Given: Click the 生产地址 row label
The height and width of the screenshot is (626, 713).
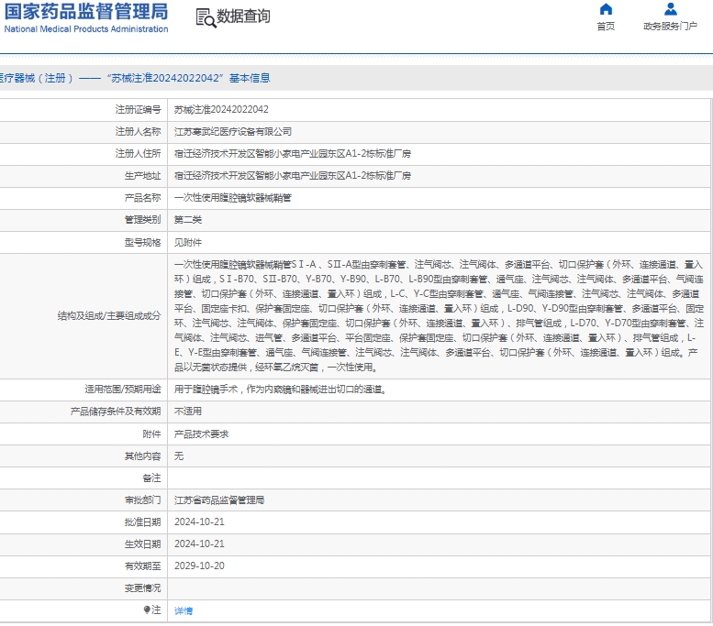Looking at the screenshot, I should pyautogui.click(x=142, y=176).
